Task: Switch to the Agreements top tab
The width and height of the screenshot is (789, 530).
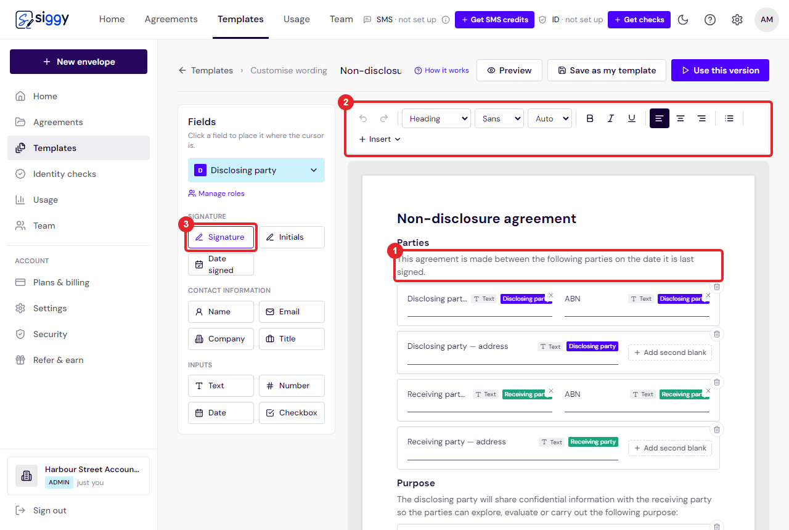Action: [171, 19]
